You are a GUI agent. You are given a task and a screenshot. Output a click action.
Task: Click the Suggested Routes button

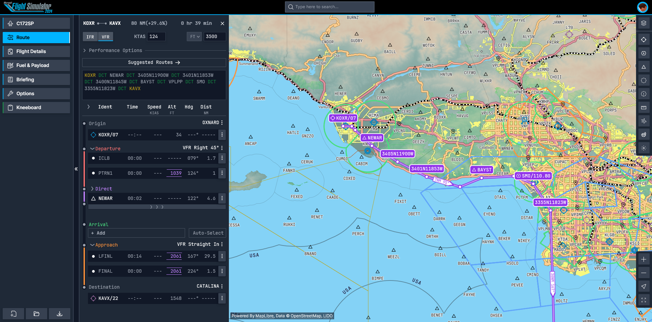(154, 63)
